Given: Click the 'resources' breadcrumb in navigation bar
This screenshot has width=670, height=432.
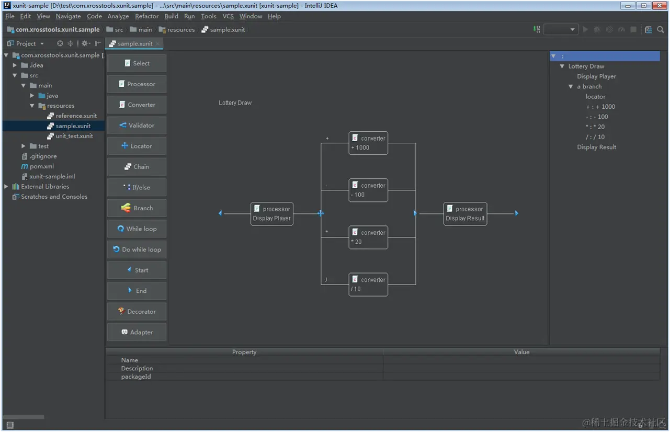Looking at the screenshot, I should [x=177, y=30].
